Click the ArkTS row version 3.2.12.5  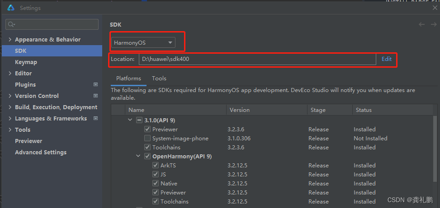click(237, 166)
